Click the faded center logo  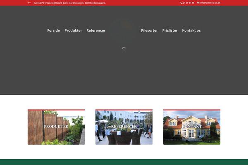pyautogui.click(x=124, y=31)
